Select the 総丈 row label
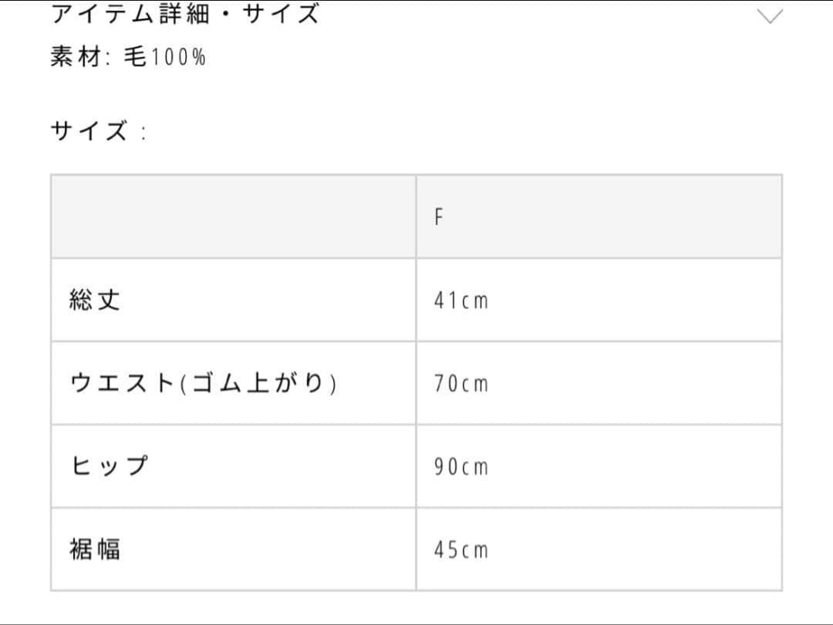The height and width of the screenshot is (625, 833). click(x=95, y=300)
